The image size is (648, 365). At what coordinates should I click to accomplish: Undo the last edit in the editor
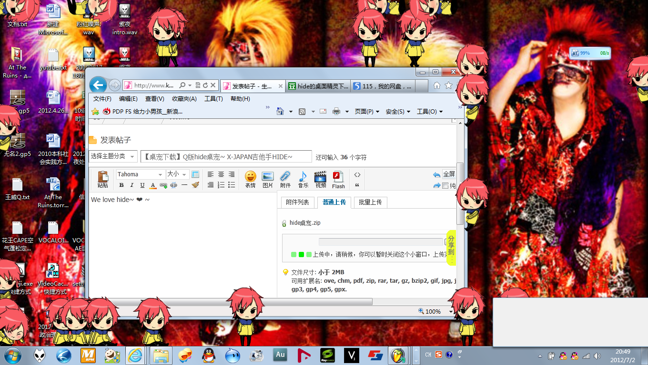(436, 174)
